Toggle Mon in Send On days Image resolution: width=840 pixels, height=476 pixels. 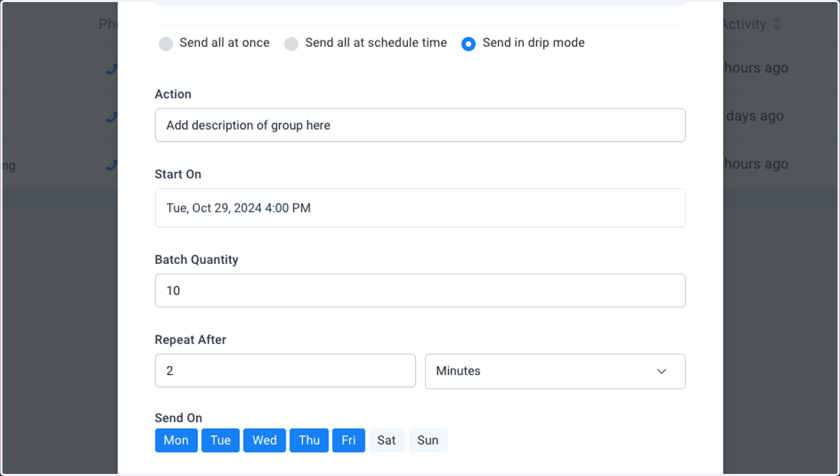click(176, 440)
